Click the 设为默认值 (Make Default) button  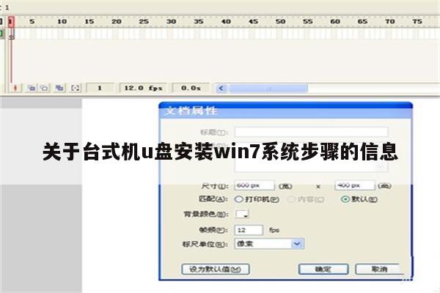(215, 269)
